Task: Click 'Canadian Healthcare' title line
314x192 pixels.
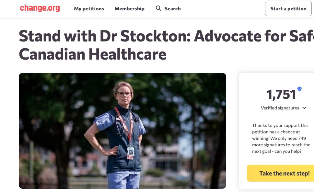Action: tap(93, 54)
